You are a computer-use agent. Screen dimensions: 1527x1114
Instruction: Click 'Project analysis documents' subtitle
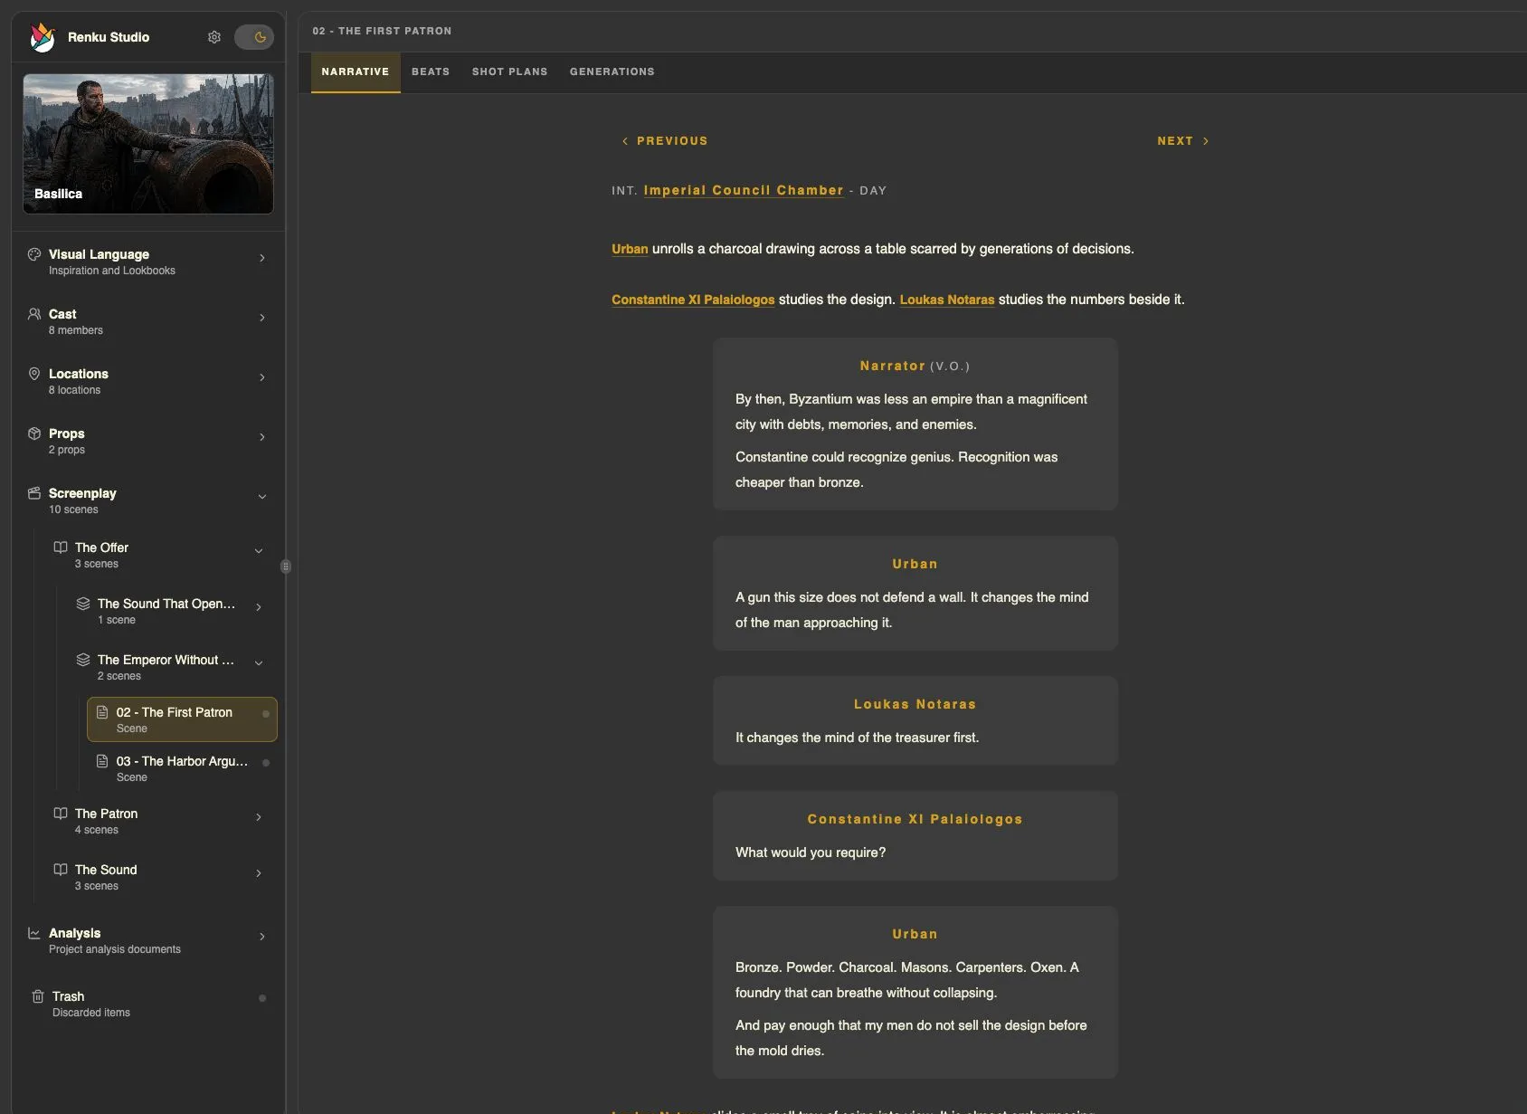[x=115, y=949]
